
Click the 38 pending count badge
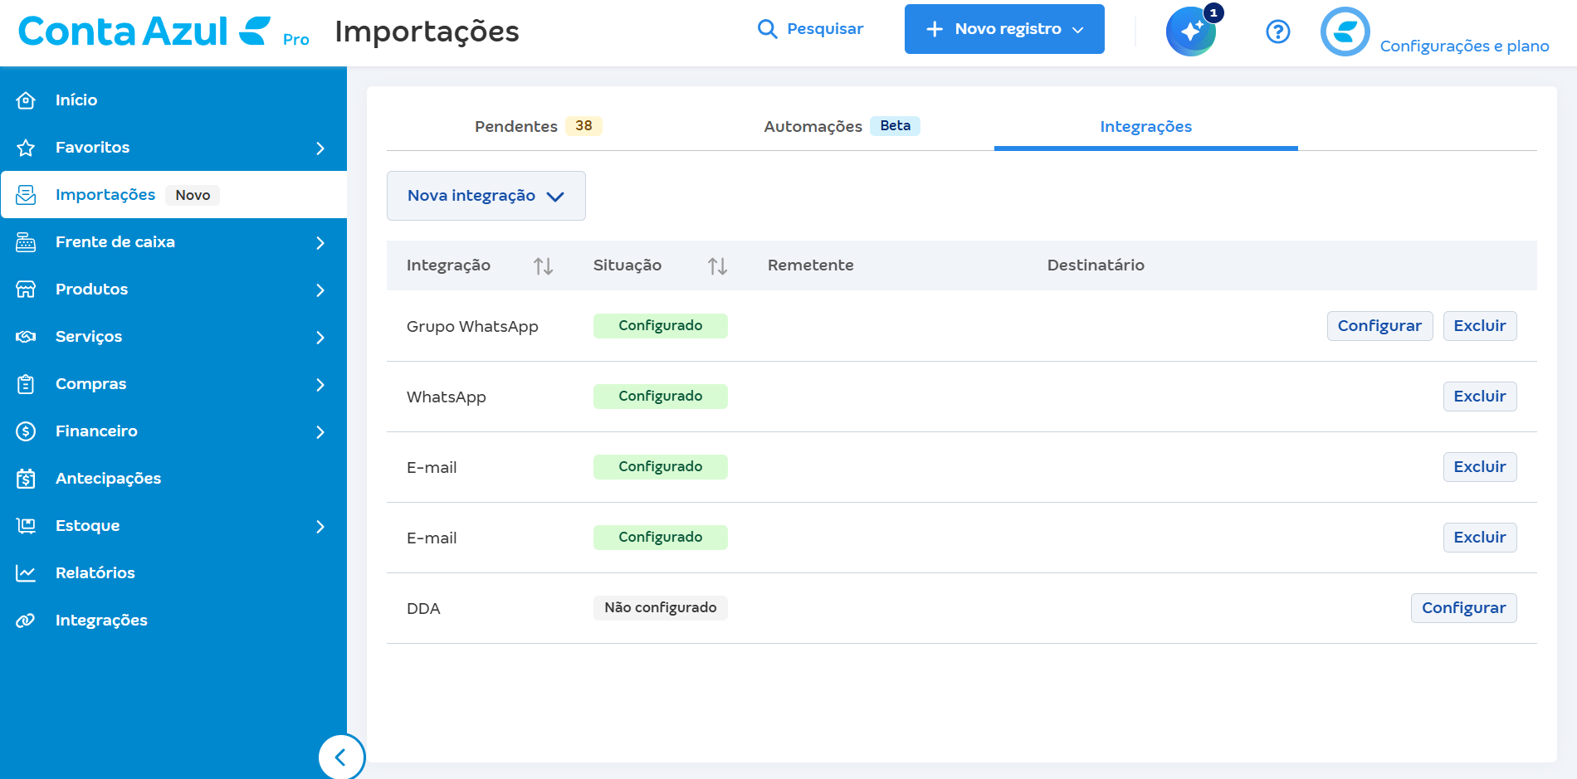coord(583,125)
